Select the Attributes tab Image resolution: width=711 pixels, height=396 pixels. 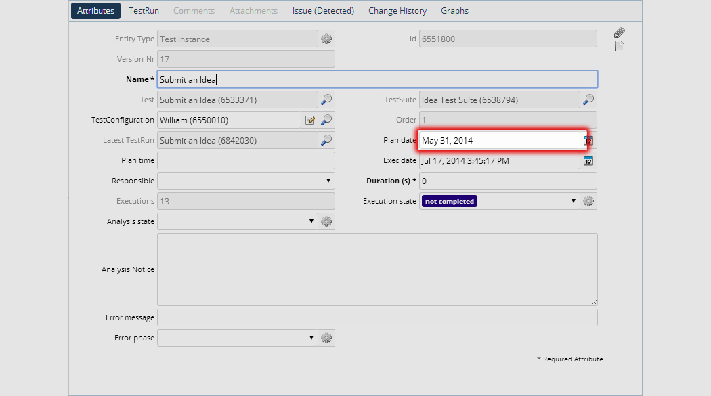[x=95, y=10]
